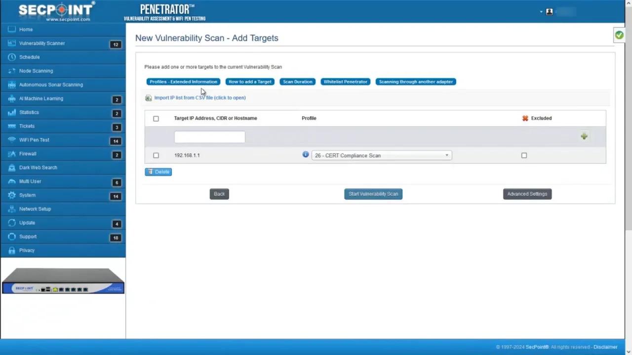This screenshot has height=355, width=632.
Task: Select the Vulnerability Scanner sidebar icon
Action: coord(12,43)
